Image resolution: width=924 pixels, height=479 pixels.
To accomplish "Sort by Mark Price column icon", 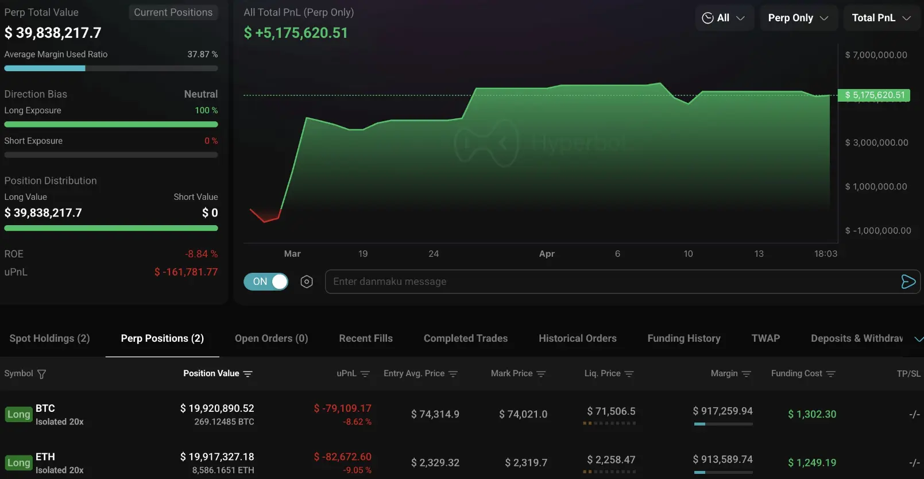I will [540, 374].
